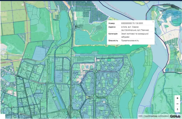This screenshot has width=182, height=119.
Task: Zoom out with the minus button
Action: [177, 104]
